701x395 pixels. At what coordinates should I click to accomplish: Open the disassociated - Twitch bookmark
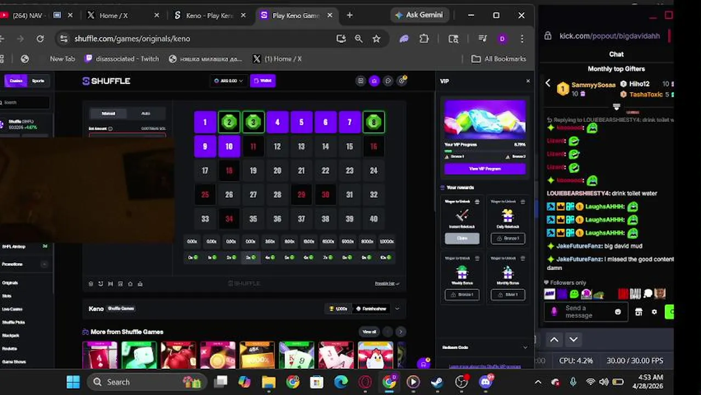tap(122, 59)
